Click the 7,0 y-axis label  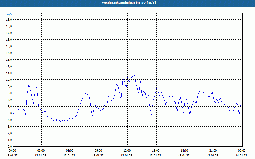pyautogui.click(x=10, y=100)
